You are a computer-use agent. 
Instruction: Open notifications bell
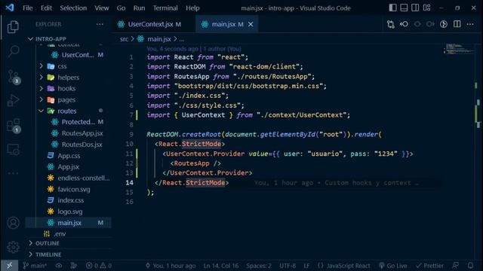[470, 266]
